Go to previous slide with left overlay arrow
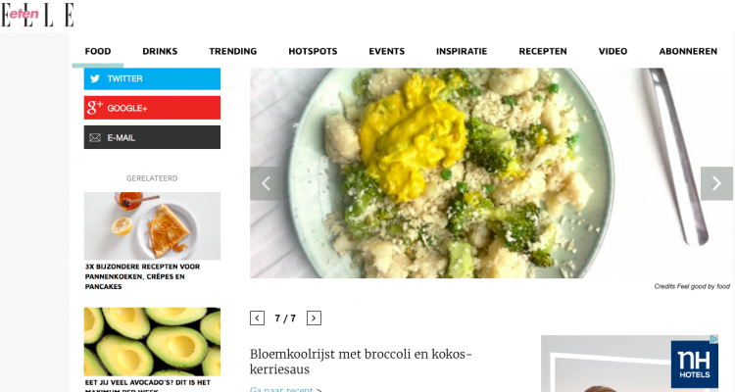Viewport: 735px width, 392px height. [x=266, y=183]
